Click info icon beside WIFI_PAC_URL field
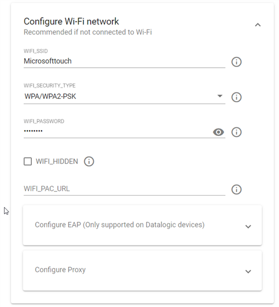This screenshot has height=307, width=279. pyautogui.click(x=236, y=189)
